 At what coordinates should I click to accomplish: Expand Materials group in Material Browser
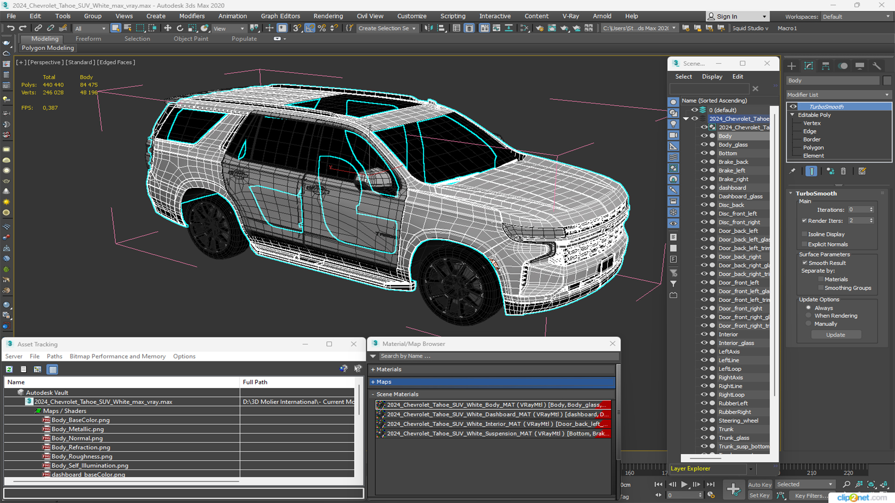[373, 369]
